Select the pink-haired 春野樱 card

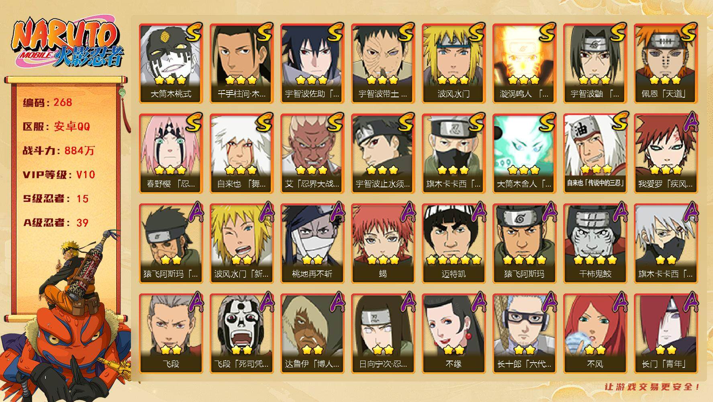pos(171,154)
